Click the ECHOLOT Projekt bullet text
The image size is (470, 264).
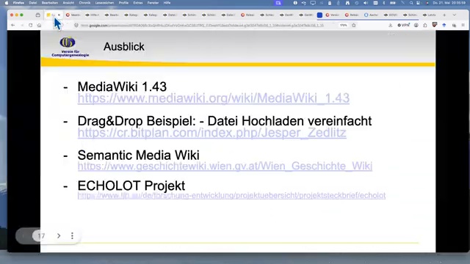pyautogui.click(x=131, y=186)
